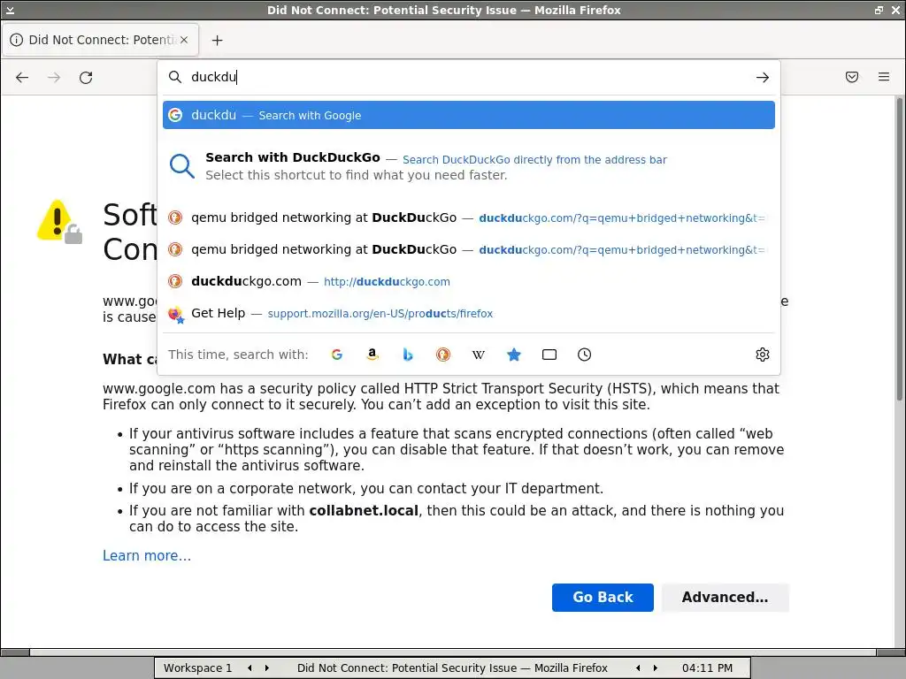The height and width of the screenshot is (679, 906).
Task: Choose Search with DuckDuckGo shortcut tip
Action: (469, 166)
